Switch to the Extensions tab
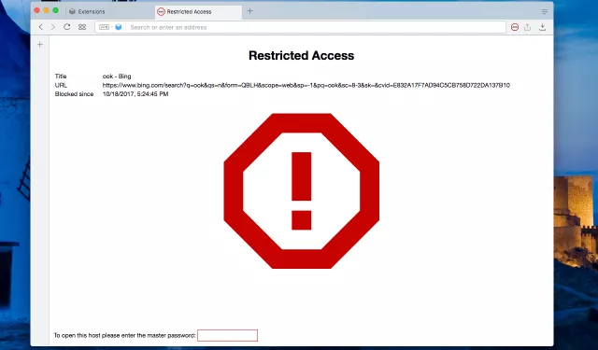598x350 pixels. [110, 12]
